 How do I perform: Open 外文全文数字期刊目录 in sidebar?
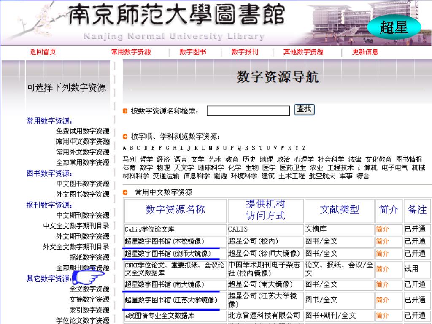point(76,247)
